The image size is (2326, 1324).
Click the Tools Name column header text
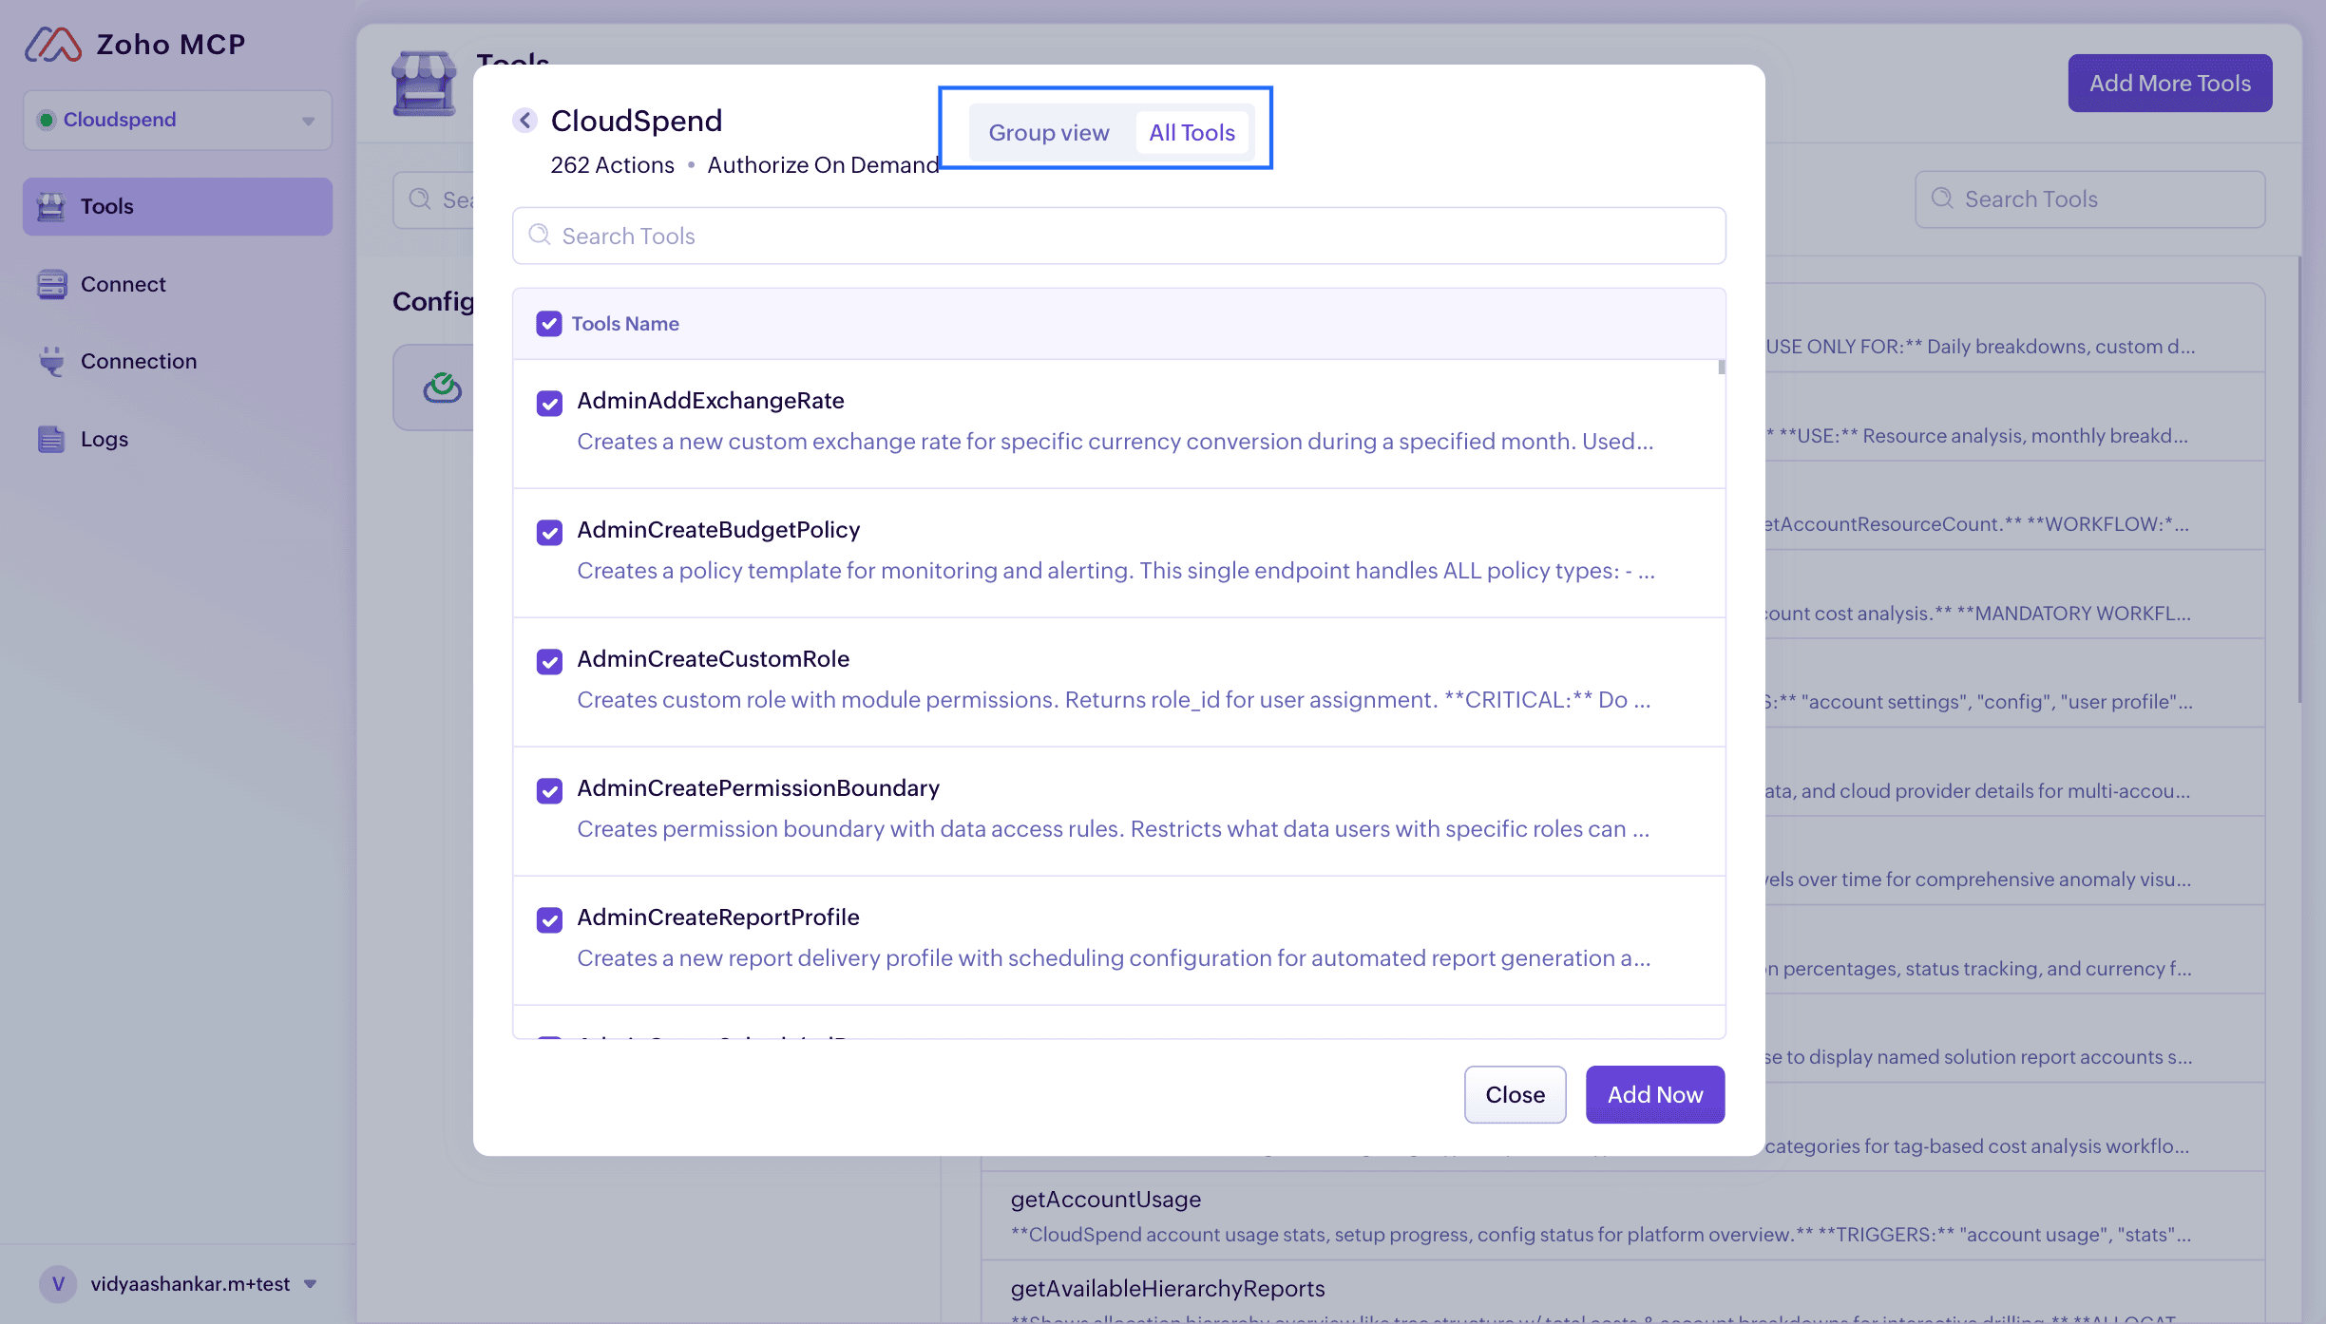click(x=625, y=324)
